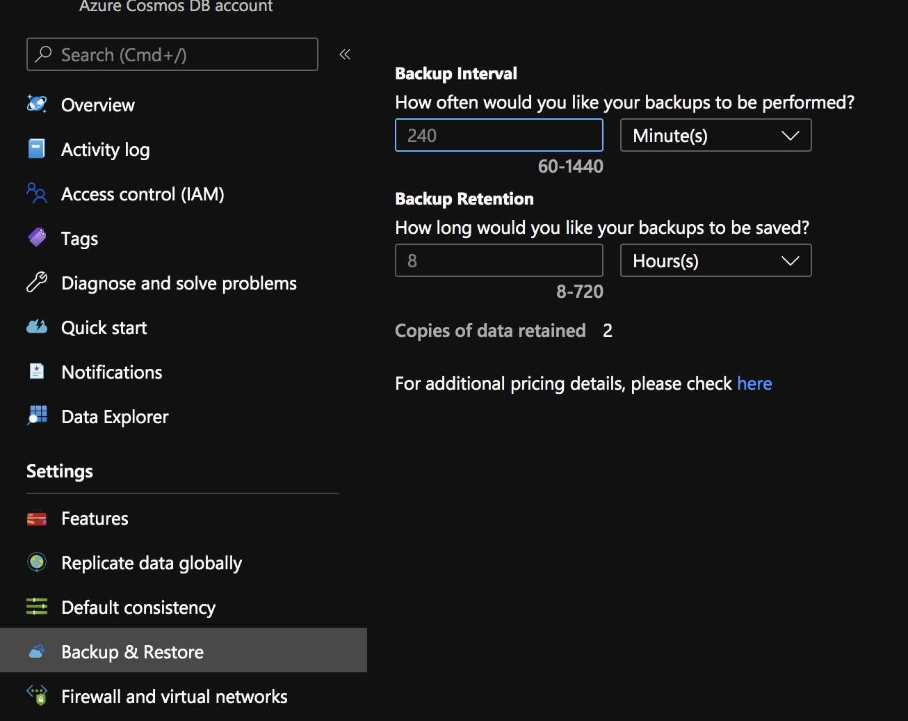Click the Firewall shield lock icon
The width and height of the screenshot is (908, 721).
tap(37, 696)
